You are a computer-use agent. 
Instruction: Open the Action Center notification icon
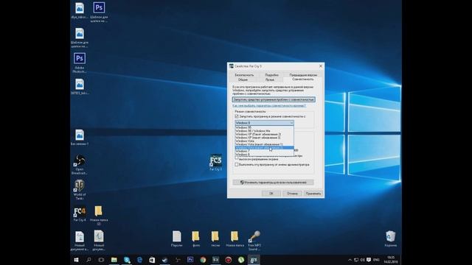pyautogui.click(x=369, y=260)
